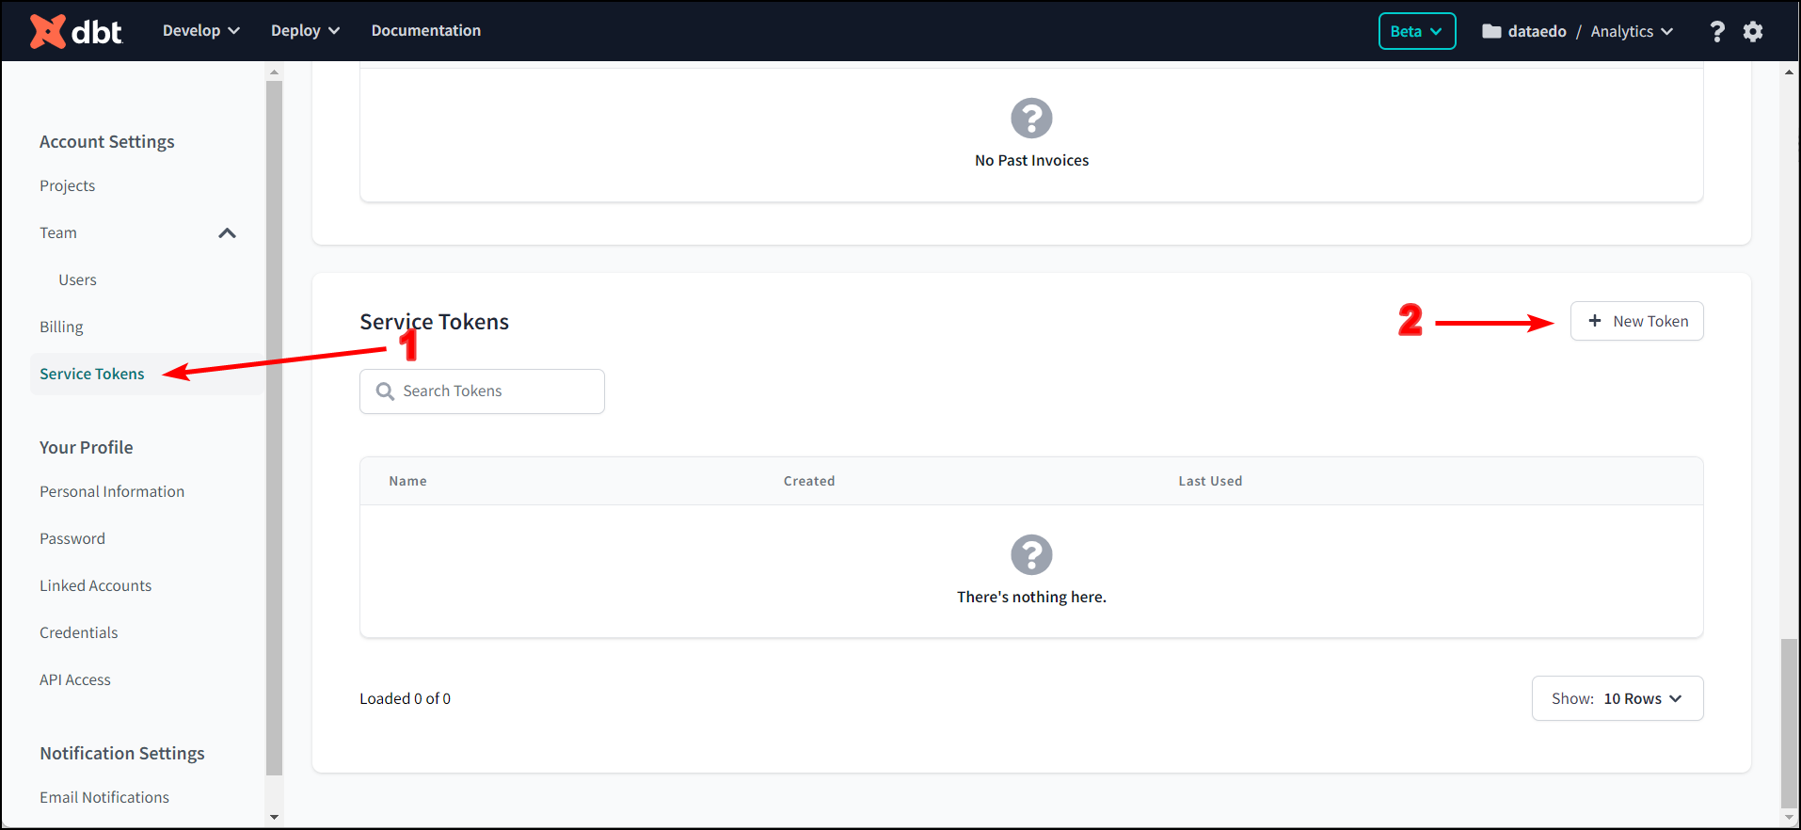Click the plus icon on New Token

(x=1595, y=321)
